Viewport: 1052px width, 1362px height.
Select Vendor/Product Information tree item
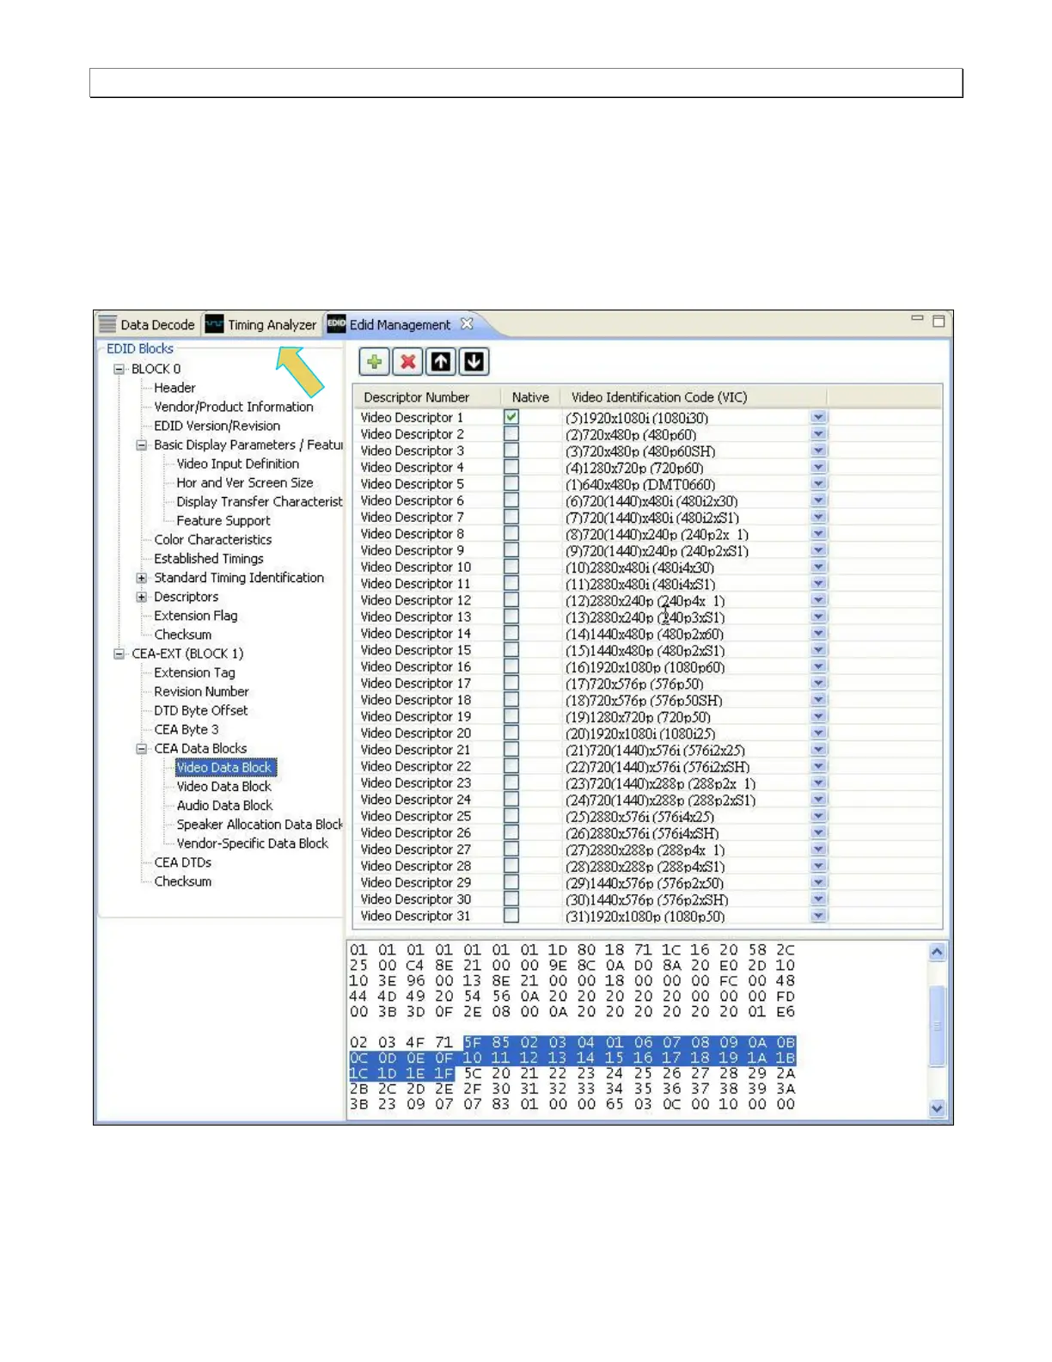coord(234,407)
